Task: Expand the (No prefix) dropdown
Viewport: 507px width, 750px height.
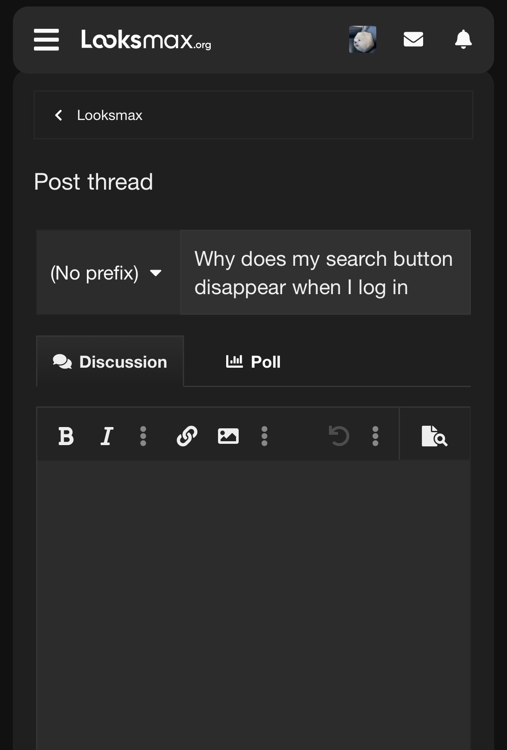Action: (108, 273)
